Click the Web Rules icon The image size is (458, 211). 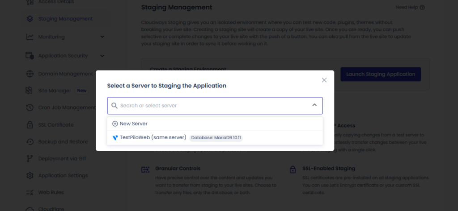(30, 192)
